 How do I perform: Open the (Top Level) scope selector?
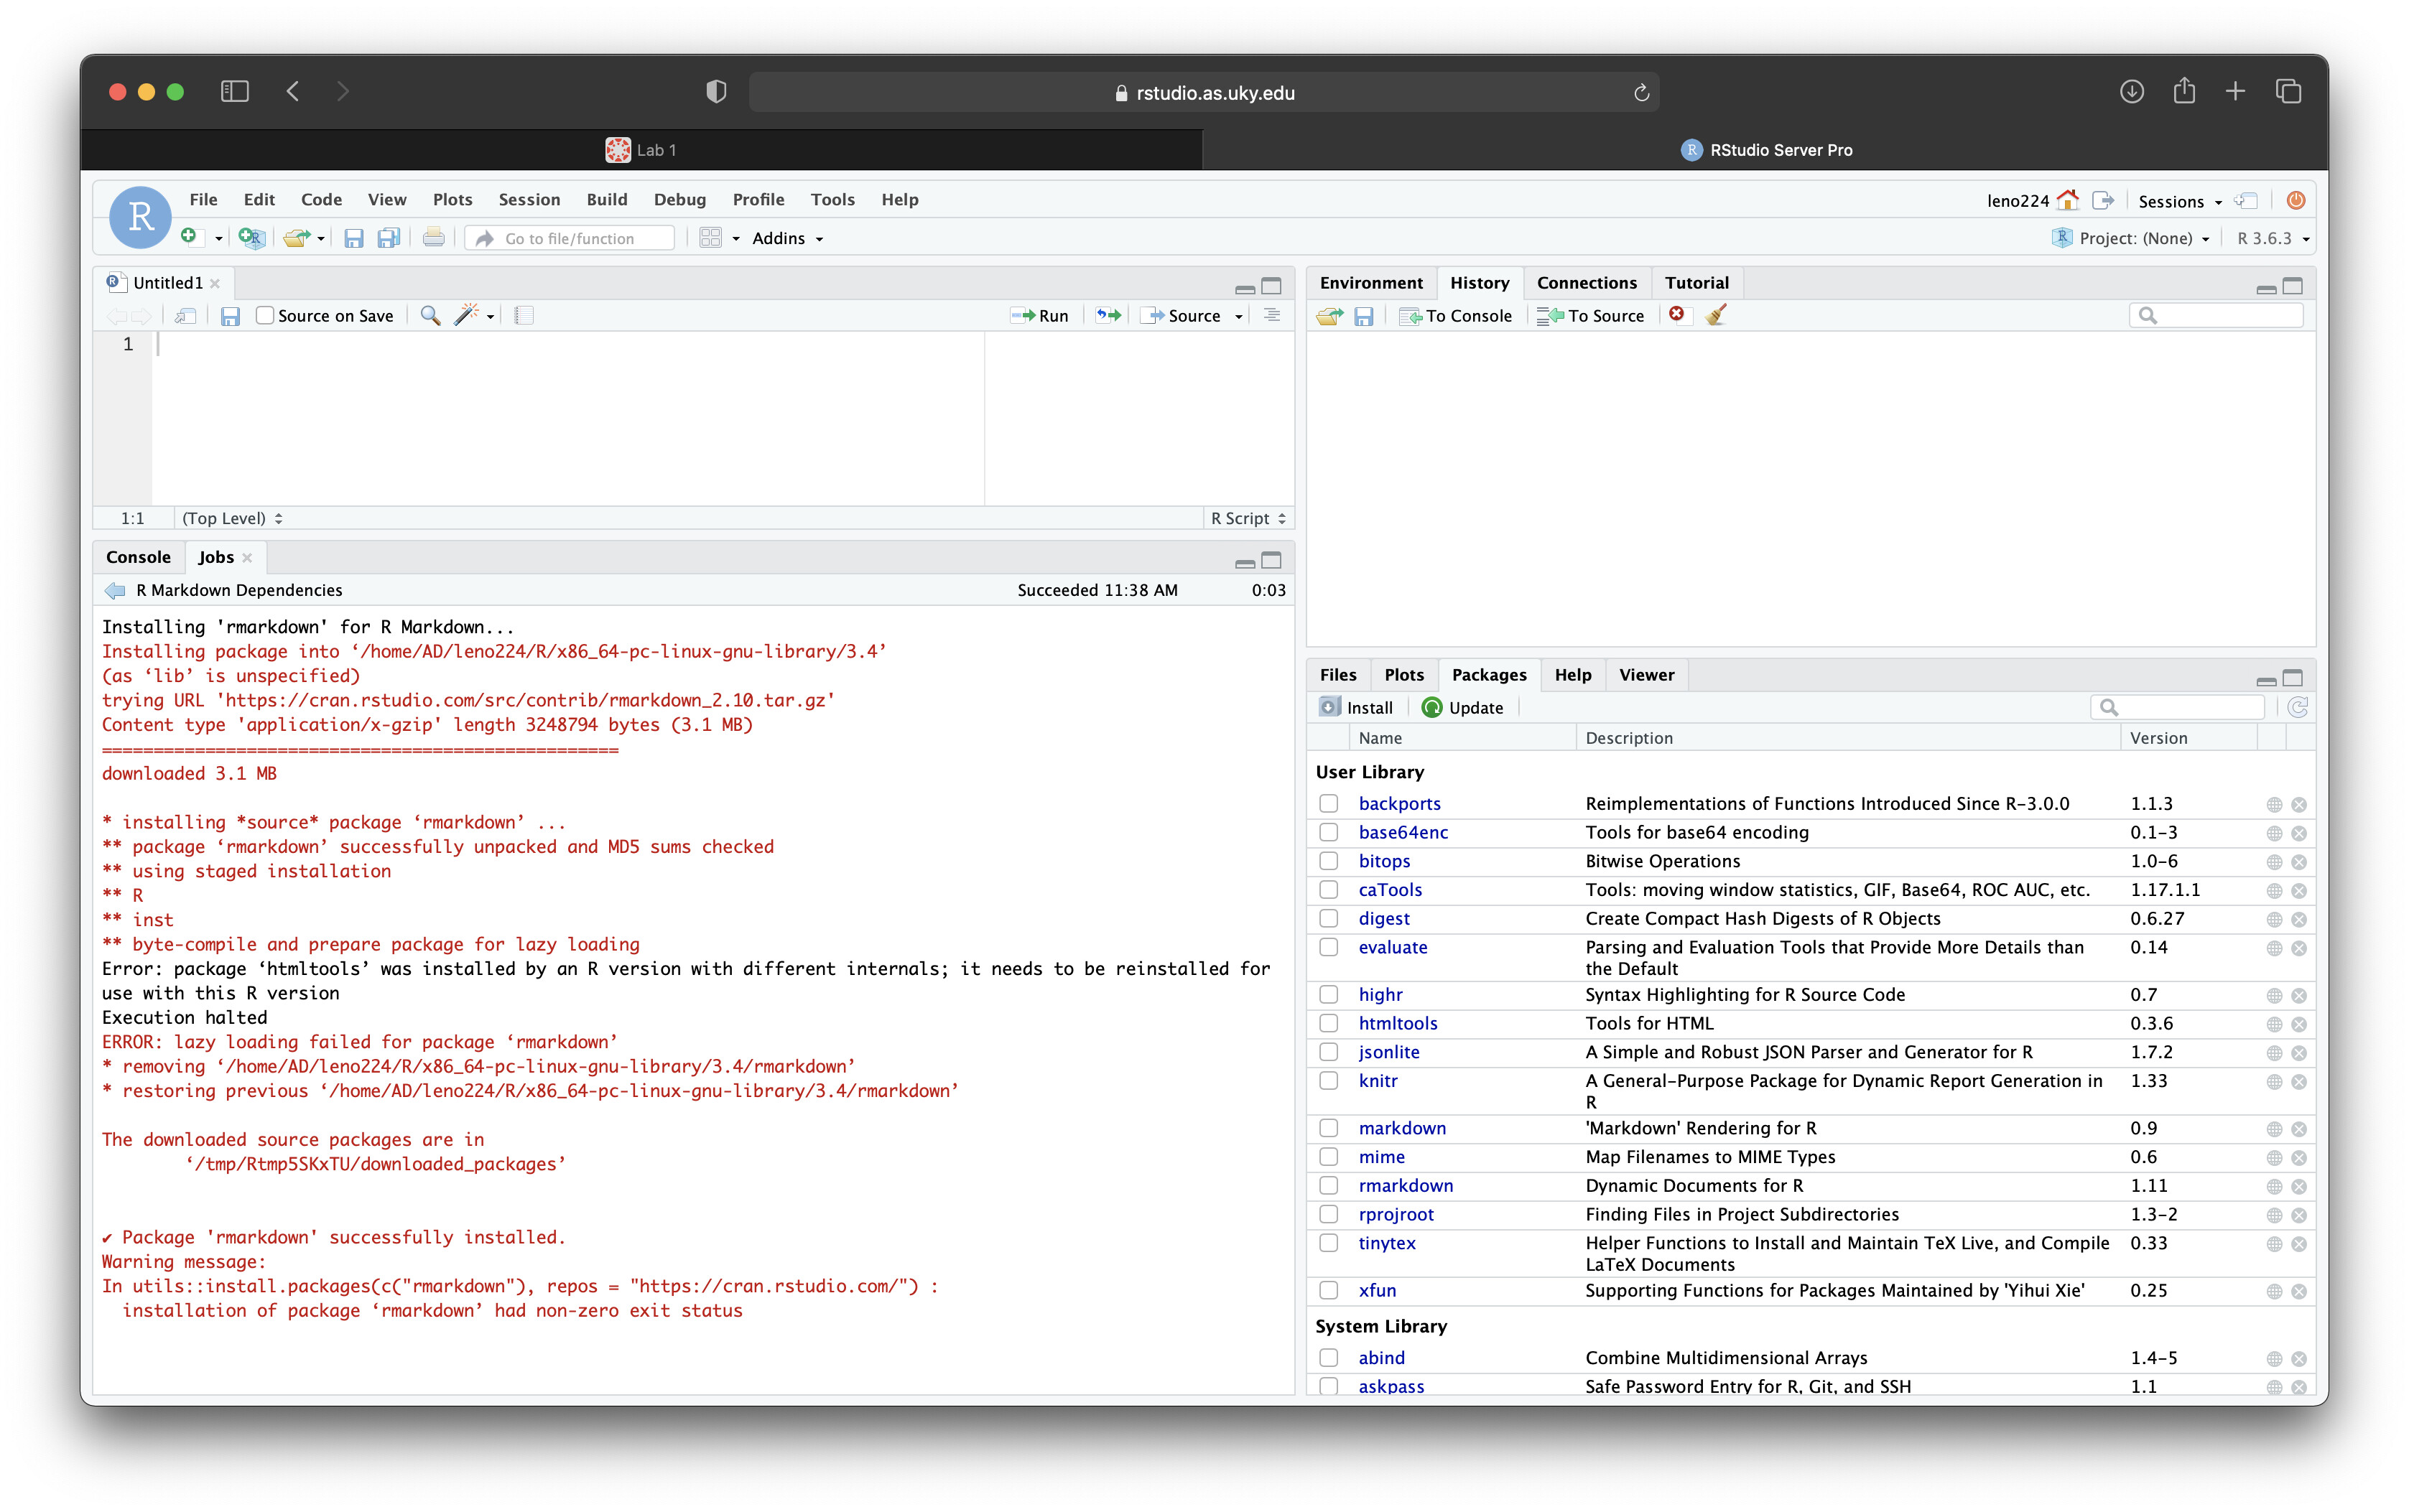point(232,518)
